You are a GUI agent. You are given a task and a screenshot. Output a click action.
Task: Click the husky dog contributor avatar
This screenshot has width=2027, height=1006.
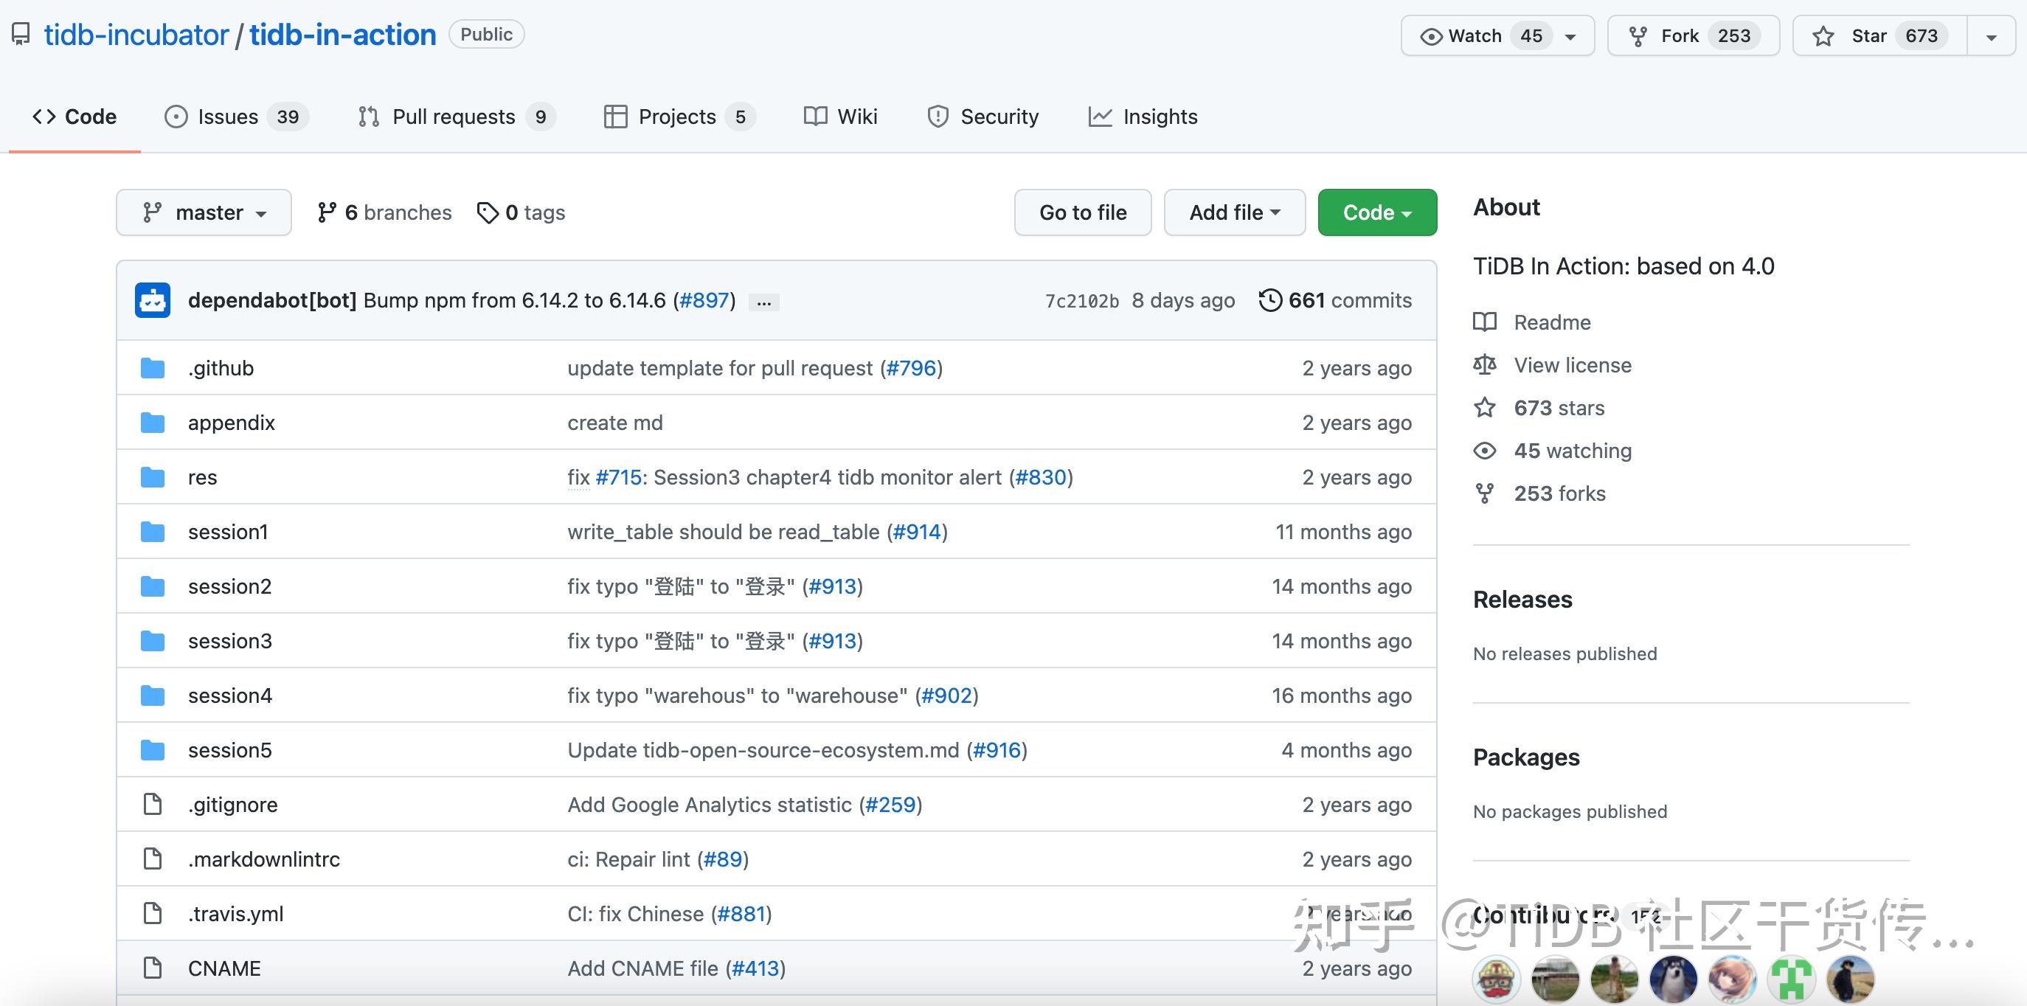pos(1673,979)
